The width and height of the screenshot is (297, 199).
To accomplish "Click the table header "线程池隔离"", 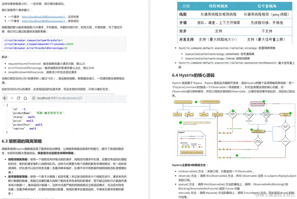I will click(x=218, y=6).
